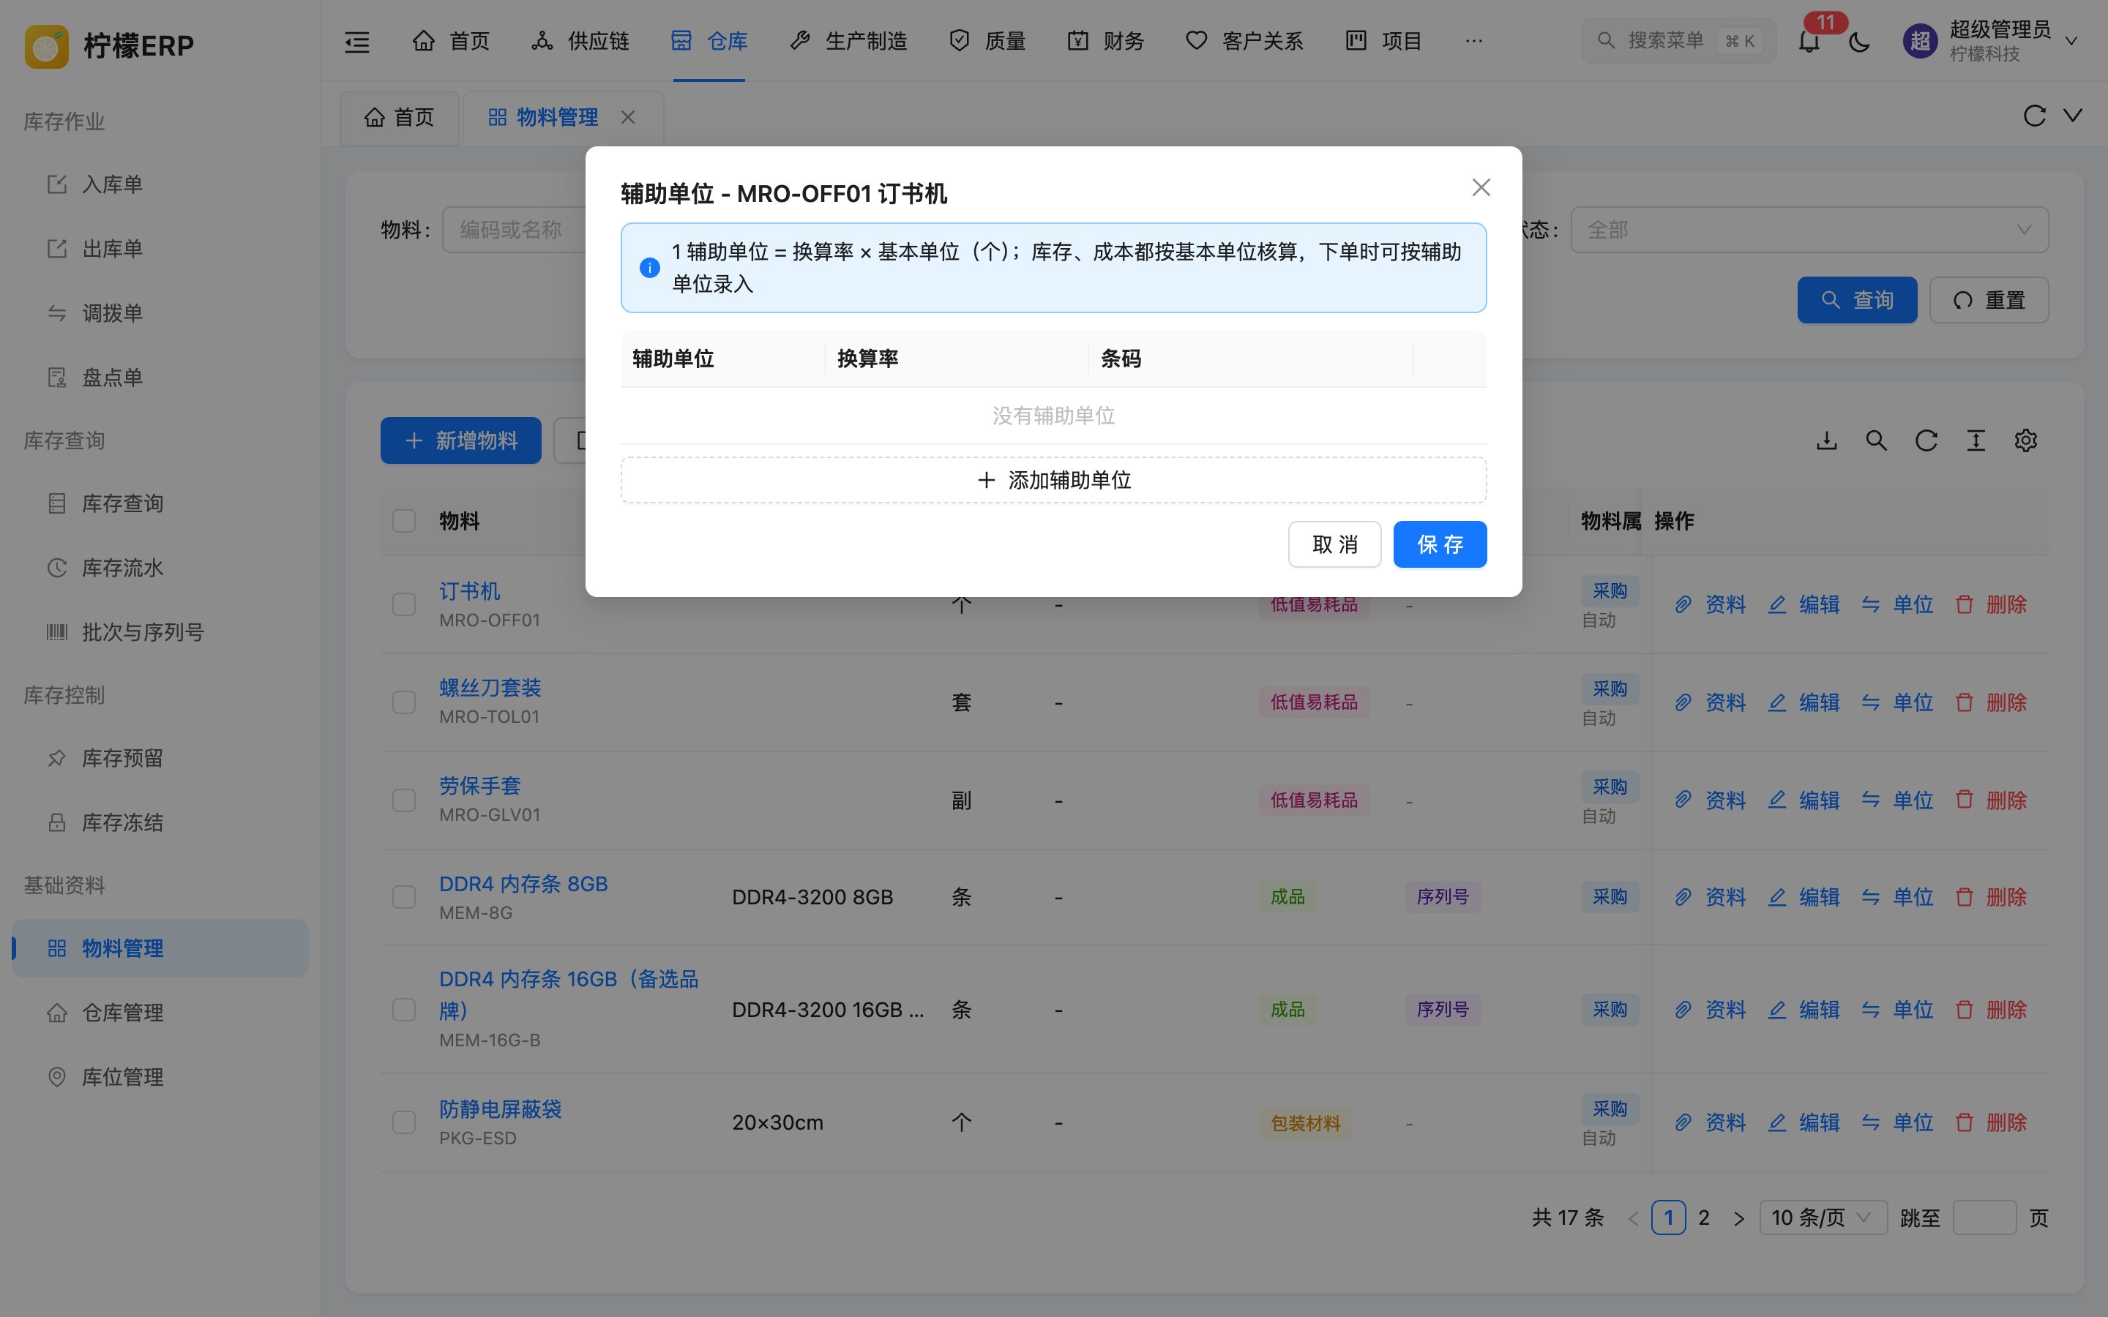
Task: Switch to the 首页 tab
Action: 399,118
